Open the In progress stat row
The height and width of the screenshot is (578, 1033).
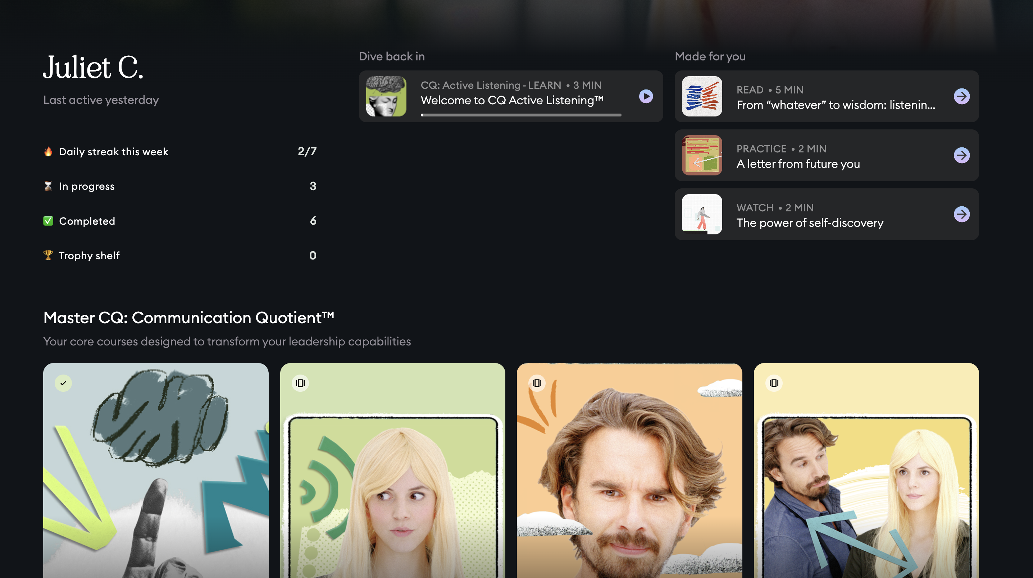(179, 186)
